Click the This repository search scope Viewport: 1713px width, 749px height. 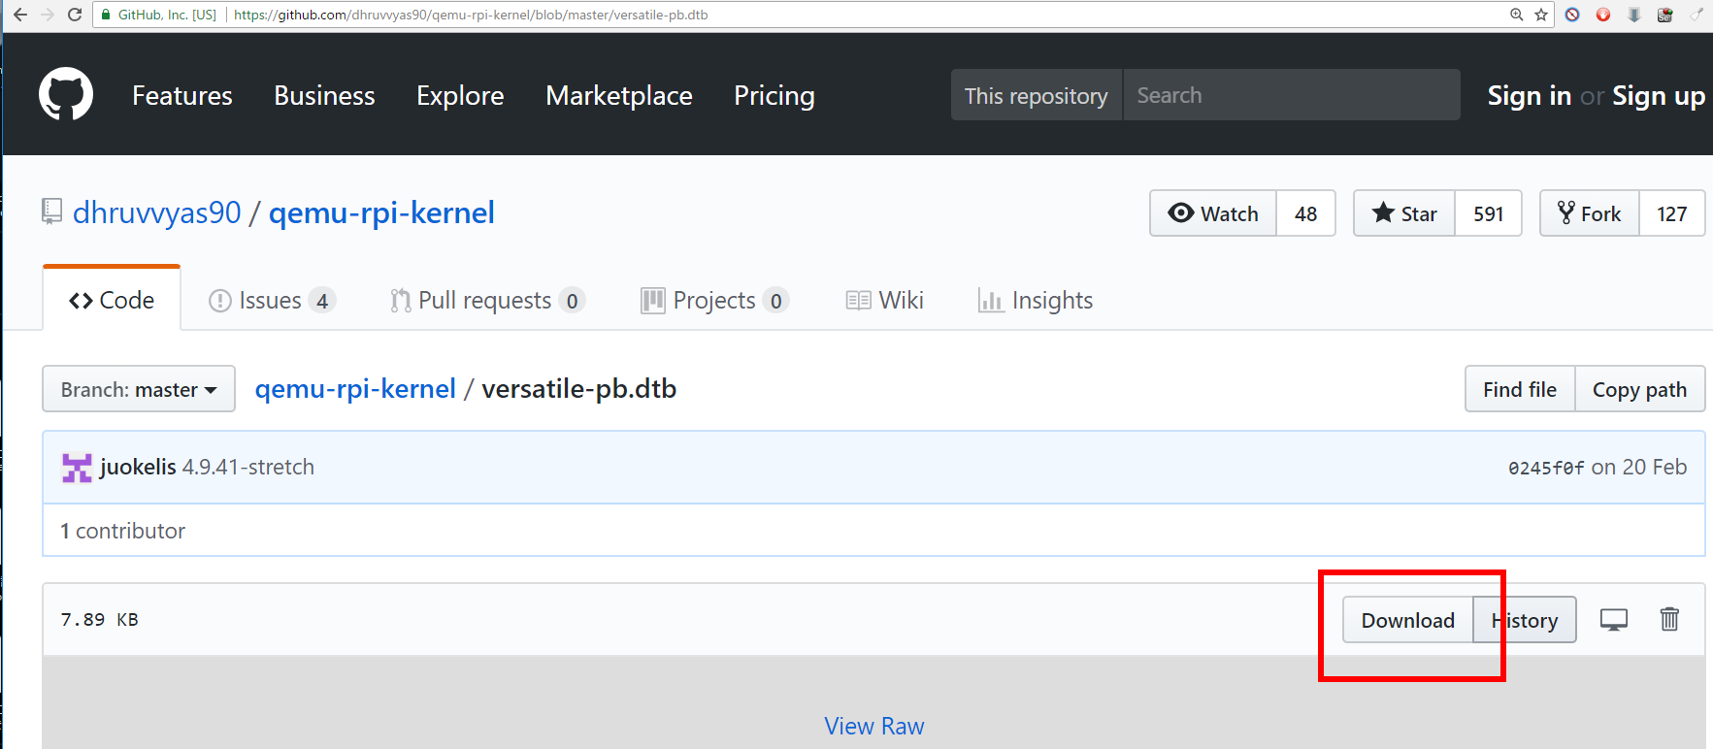point(1036,95)
